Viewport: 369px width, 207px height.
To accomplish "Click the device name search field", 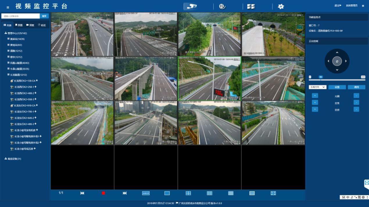I will pyautogui.click(x=20, y=16).
